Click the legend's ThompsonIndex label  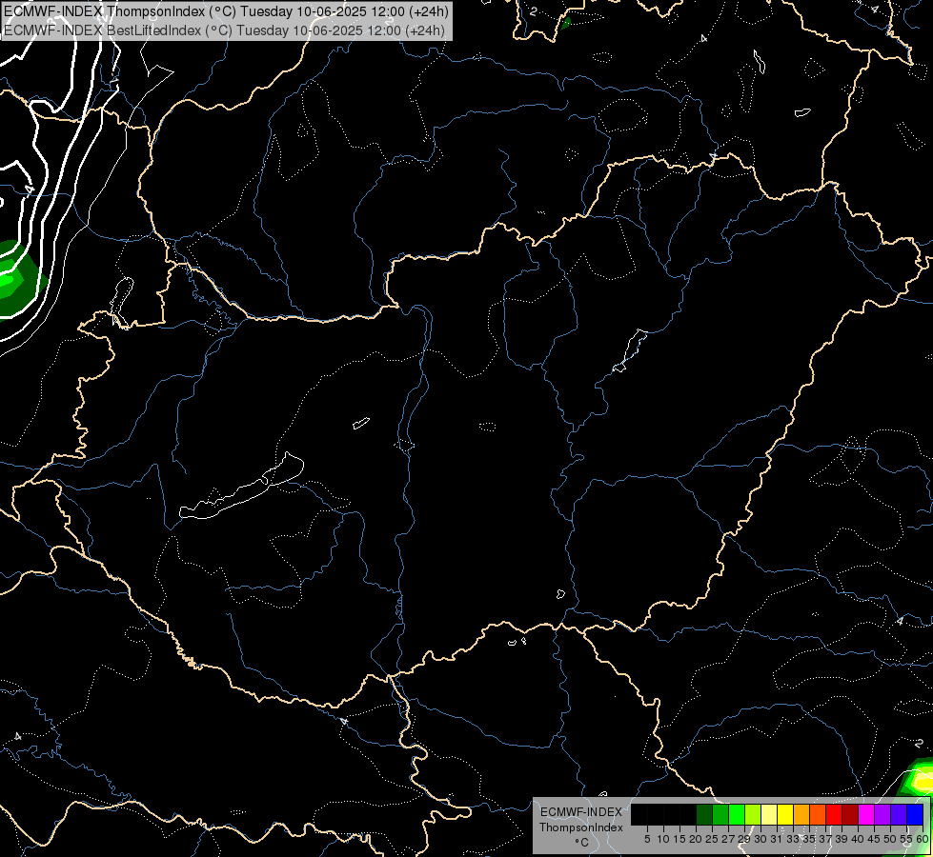tap(580, 827)
